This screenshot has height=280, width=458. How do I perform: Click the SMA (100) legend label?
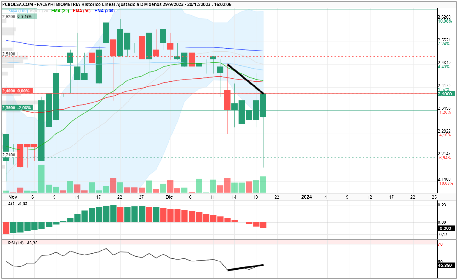coord(18,11)
